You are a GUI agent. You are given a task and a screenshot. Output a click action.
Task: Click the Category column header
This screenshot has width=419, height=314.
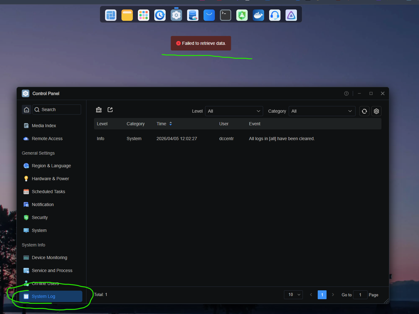point(136,124)
